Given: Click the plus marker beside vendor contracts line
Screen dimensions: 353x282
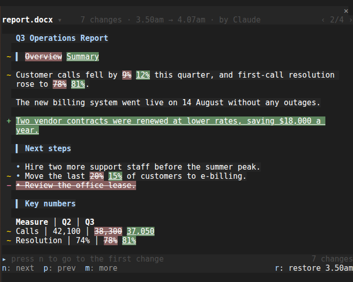Looking at the screenshot, I should (x=9, y=121).
